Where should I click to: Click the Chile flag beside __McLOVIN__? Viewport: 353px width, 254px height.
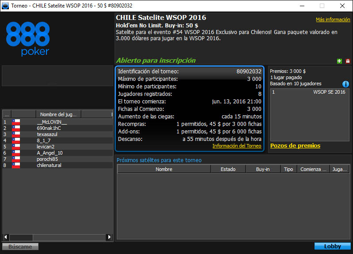16,122
